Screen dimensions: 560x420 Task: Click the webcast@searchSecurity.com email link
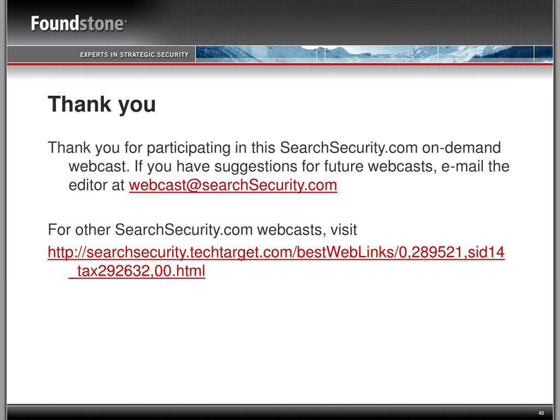click(233, 185)
